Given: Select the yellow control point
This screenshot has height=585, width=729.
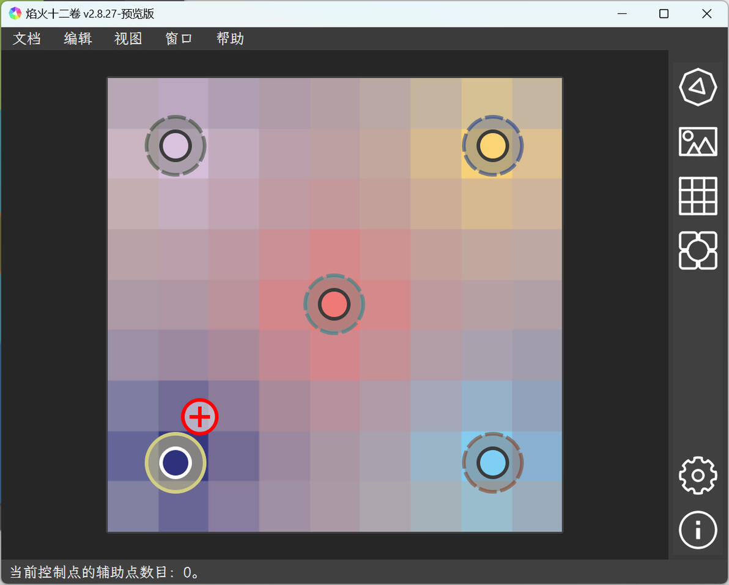Looking at the screenshot, I should (493, 146).
